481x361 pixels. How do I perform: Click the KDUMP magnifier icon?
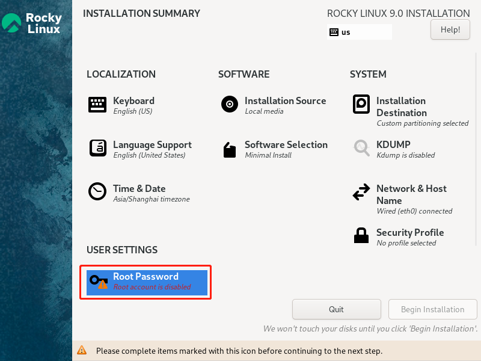click(x=361, y=148)
